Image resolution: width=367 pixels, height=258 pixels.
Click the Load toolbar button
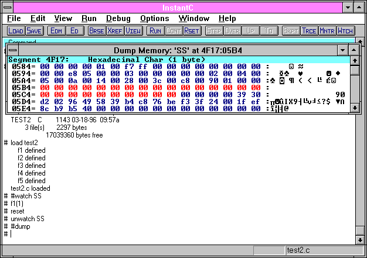(16, 30)
